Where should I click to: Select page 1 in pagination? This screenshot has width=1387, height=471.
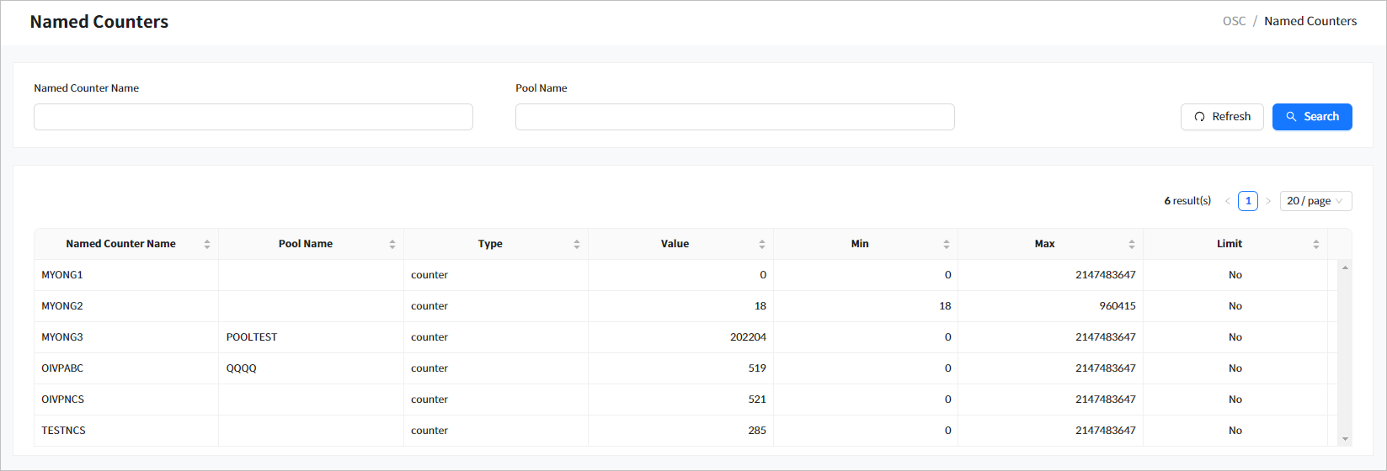click(x=1248, y=201)
